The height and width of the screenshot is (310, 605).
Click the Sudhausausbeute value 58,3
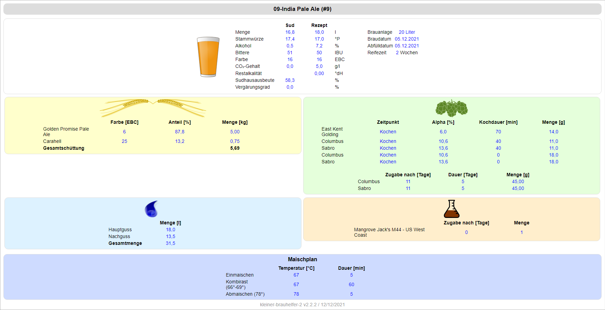(x=290, y=80)
